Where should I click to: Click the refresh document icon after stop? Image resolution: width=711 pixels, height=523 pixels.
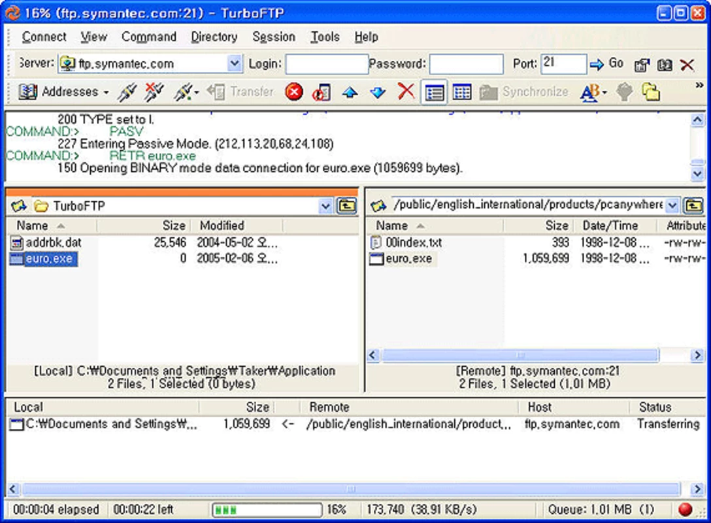tap(322, 92)
